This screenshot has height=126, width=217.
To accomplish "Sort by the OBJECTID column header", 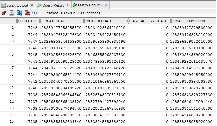I will (27, 21).
